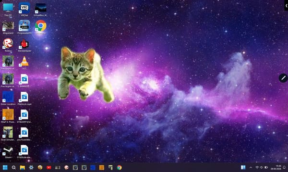Open Wi-Fi network status in tray
This screenshot has width=288, height=172.
[257, 167]
